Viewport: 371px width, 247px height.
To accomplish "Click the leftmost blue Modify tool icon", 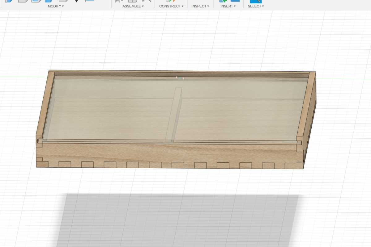I will (8, 1).
